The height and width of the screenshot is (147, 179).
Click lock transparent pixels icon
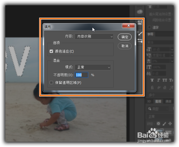158,123
